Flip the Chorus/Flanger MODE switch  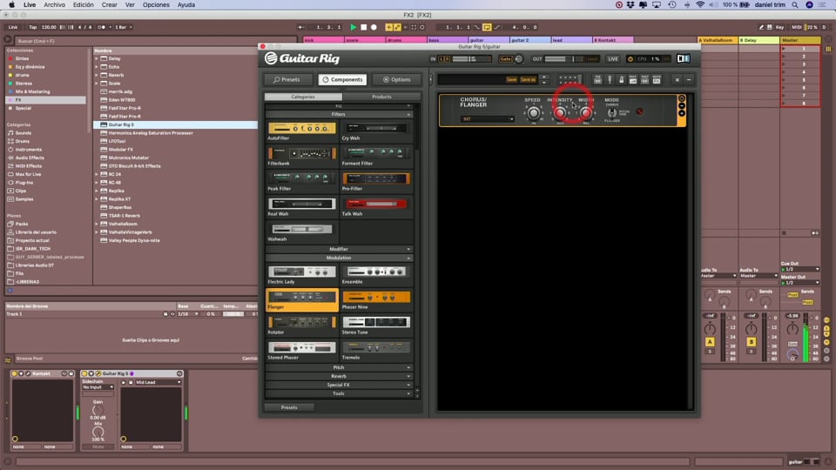tap(611, 112)
